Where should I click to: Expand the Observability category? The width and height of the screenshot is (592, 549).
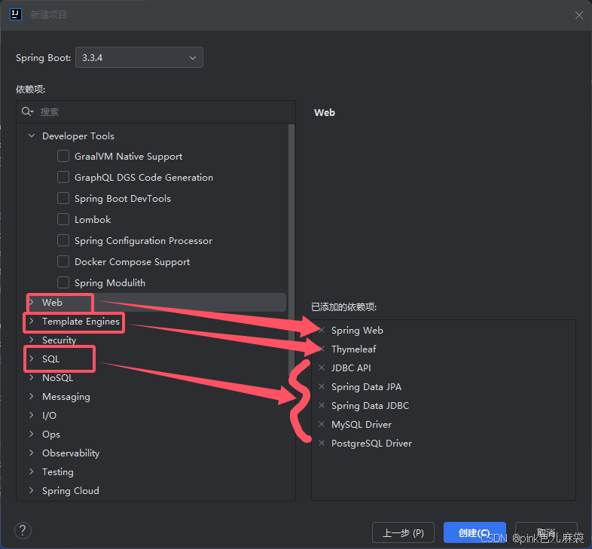[32, 453]
